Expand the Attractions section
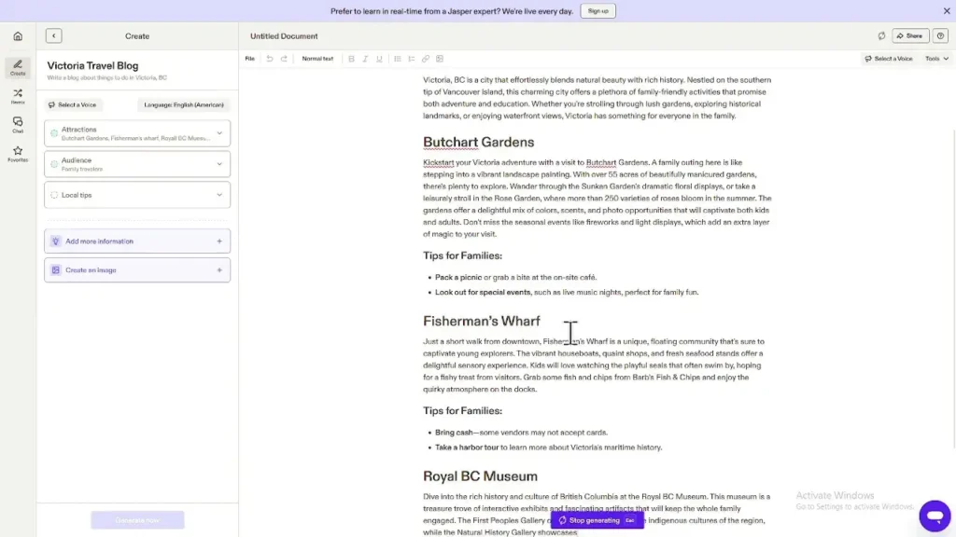 pos(218,133)
